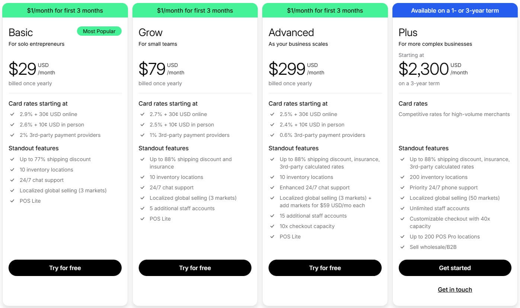Click the $1/month promo banner above Basic
Screen dimensions: 520x308
click(65, 10)
